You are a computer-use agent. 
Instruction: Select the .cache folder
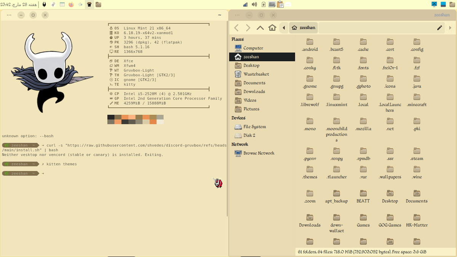tap(363, 45)
